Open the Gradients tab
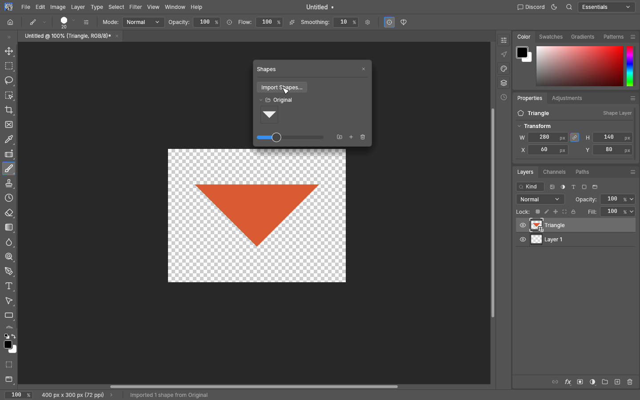 coord(582,37)
